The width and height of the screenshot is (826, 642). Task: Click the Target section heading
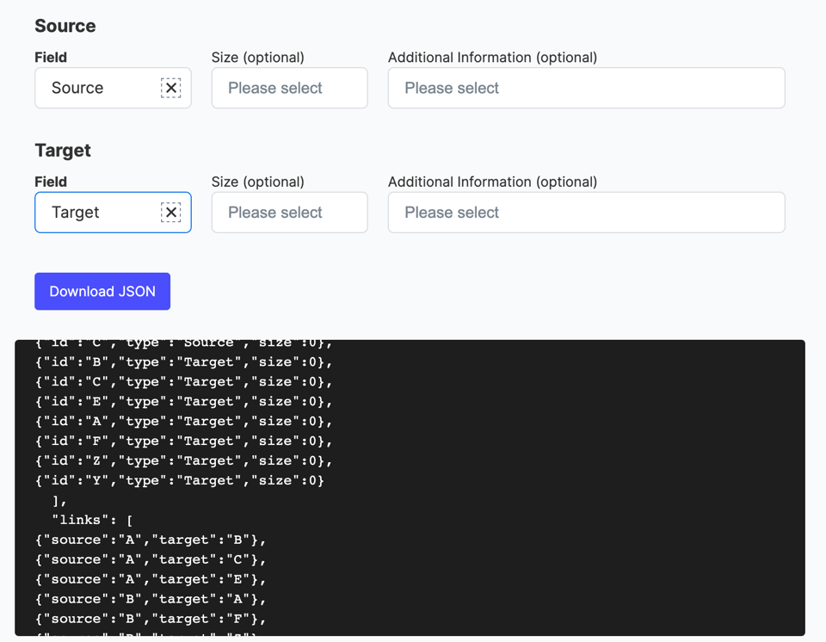pyautogui.click(x=63, y=150)
